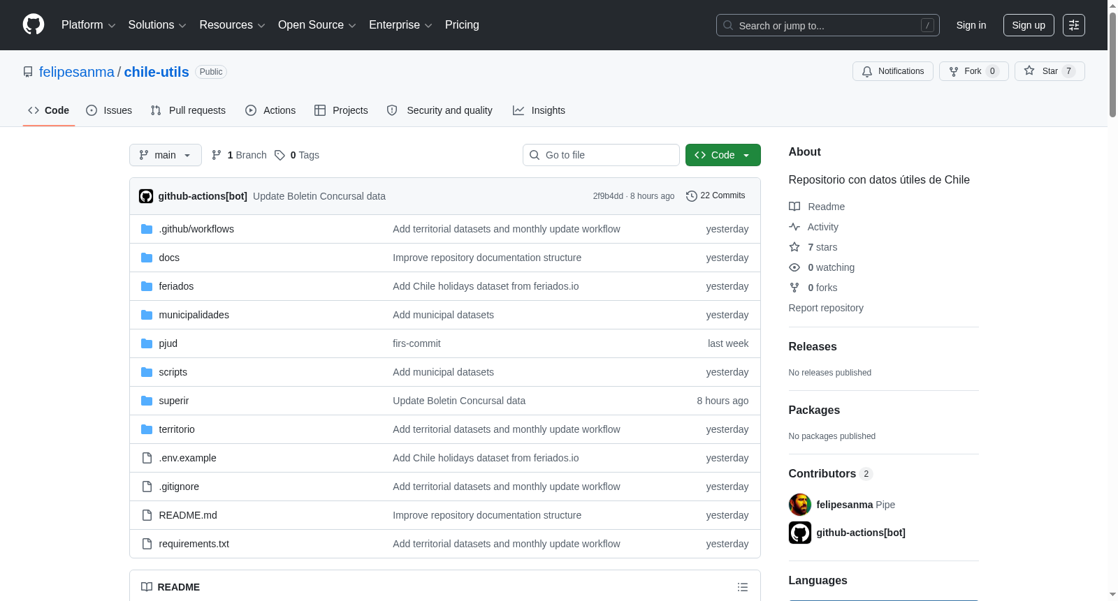The height and width of the screenshot is (601, 1118).
Task: Expand the Enterprise menu
Action: [x=400, y=25]
